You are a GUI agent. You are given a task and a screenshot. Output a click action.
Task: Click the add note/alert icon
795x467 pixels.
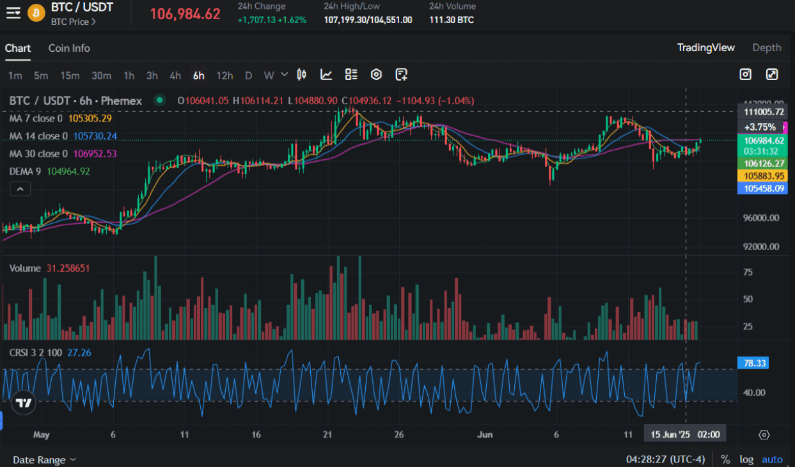(401, 75)
